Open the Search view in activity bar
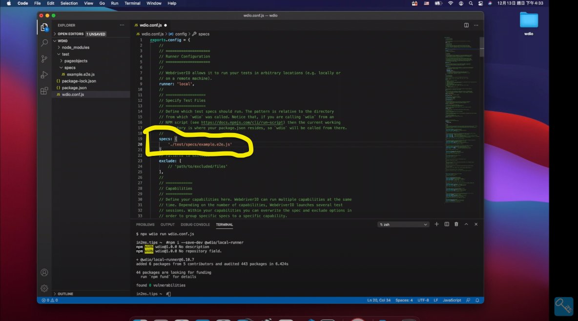This screenshot has height=321, width=578. (44, 43)
